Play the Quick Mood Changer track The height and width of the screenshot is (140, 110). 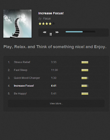pyautogui.click(x=27, y=78)
